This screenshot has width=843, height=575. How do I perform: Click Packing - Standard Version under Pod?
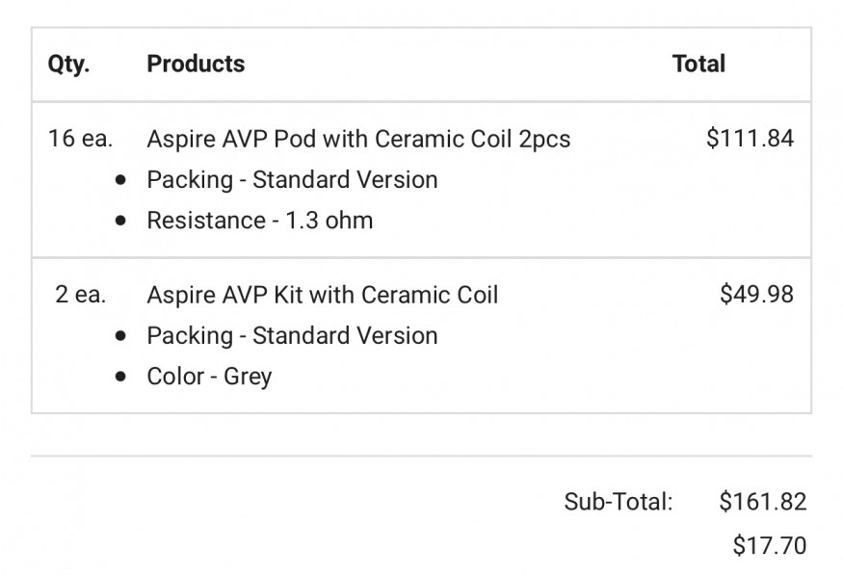coord(292,179)
